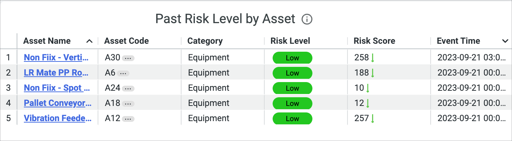Expand the ellipsis next to asset code A6
The image size is (512, 141).
[124, 73]
